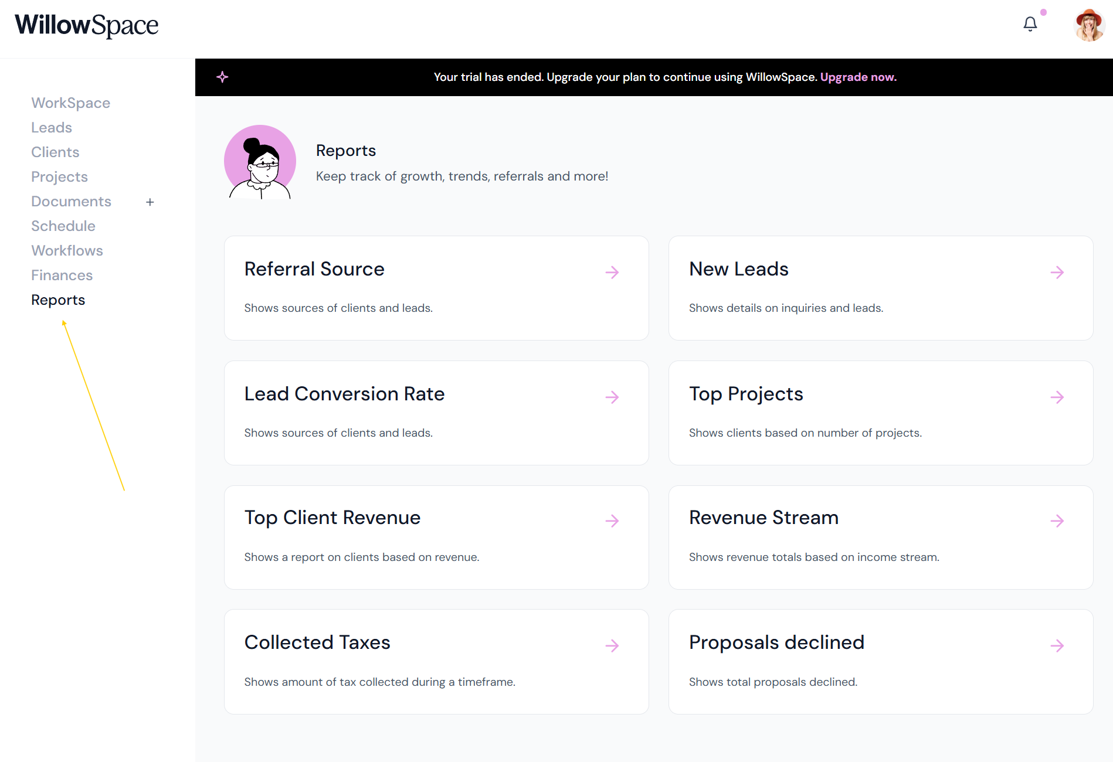Click 'Shows amount of tax collected during a timeframe.'
The height and width of the screenshot is (762, 1113).
(380, 682)
